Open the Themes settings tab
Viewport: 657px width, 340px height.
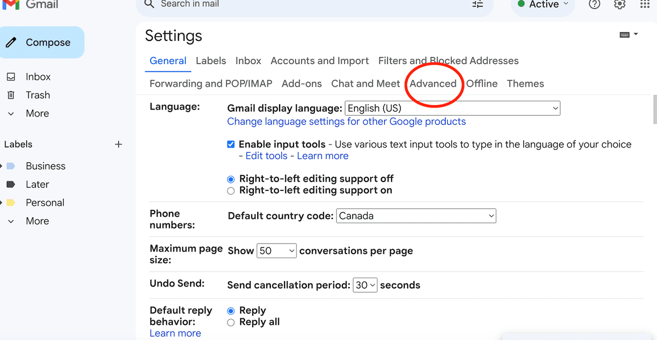coord(525,83)
